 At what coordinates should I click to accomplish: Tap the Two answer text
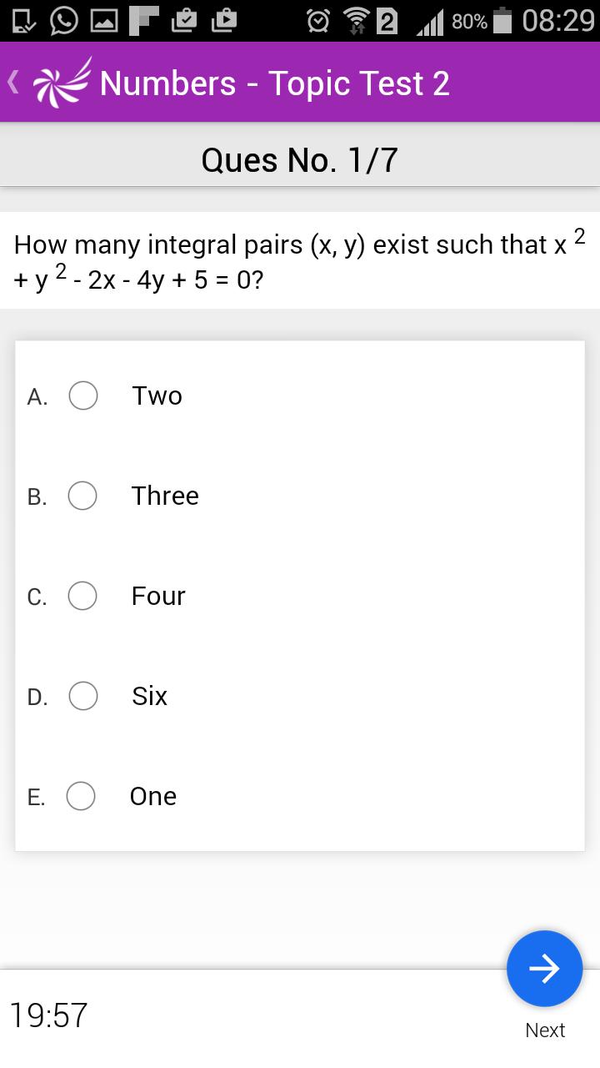pyautogui.click(x=157, y=395)
